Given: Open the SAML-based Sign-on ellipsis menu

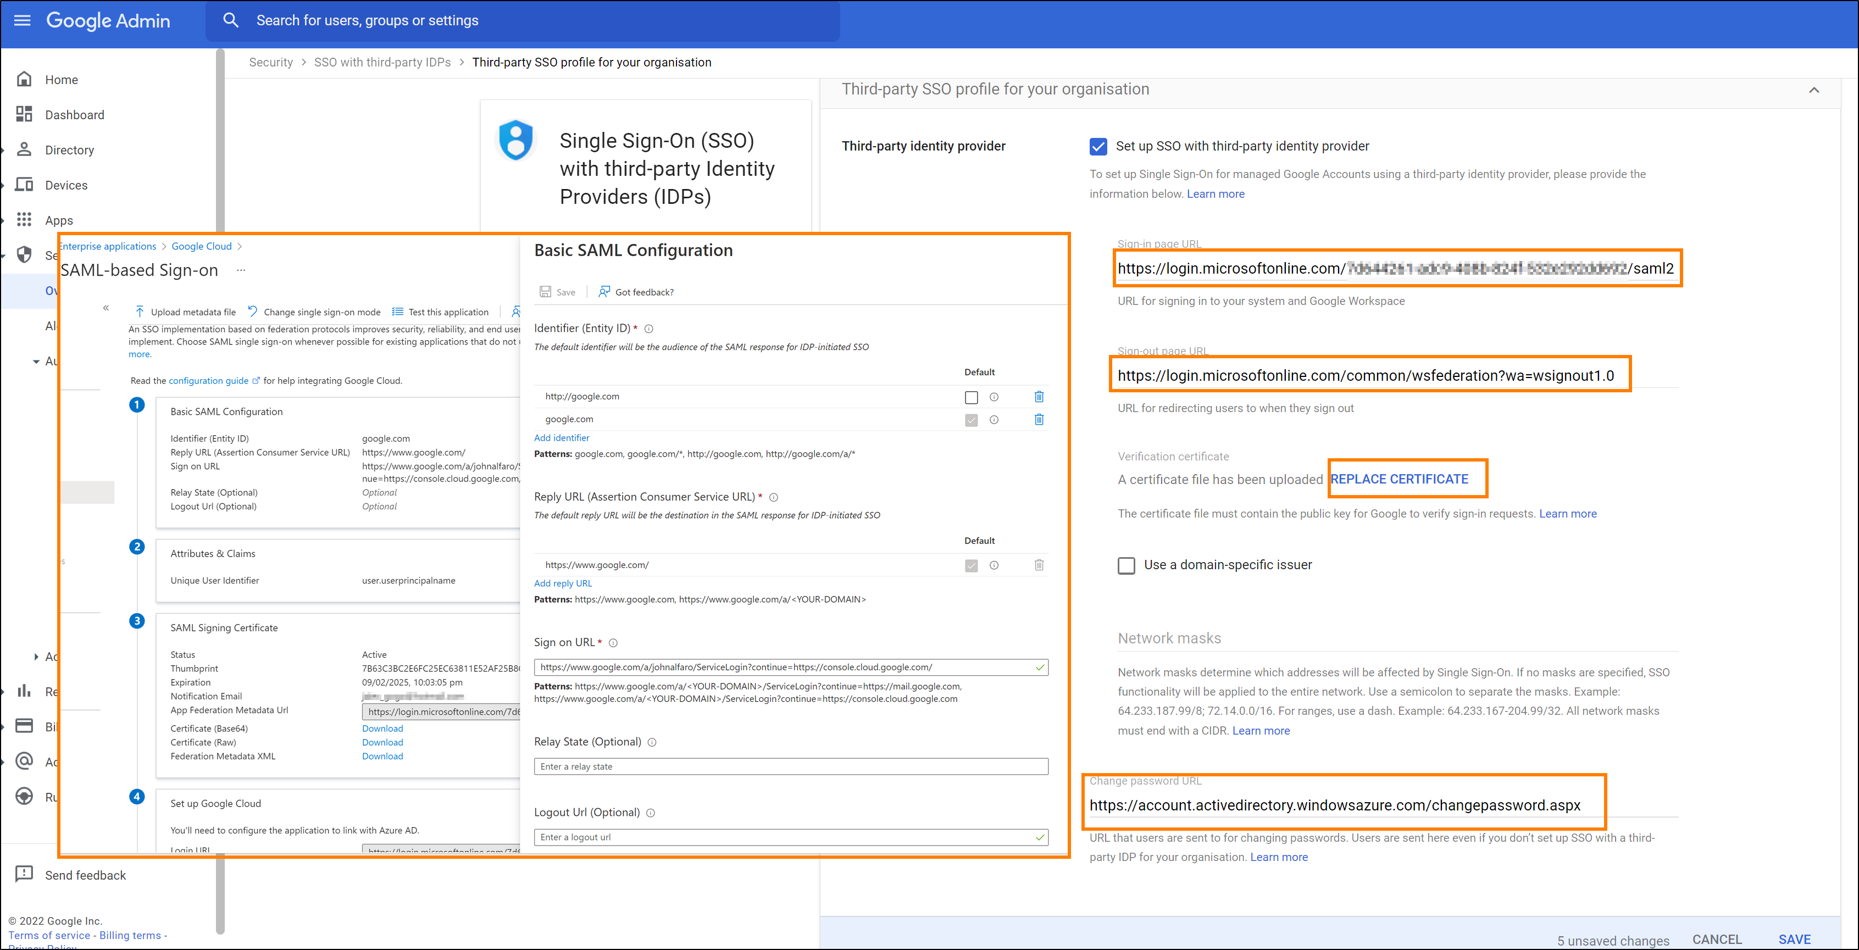Looking at the screenshot, I should coord(241,270).
